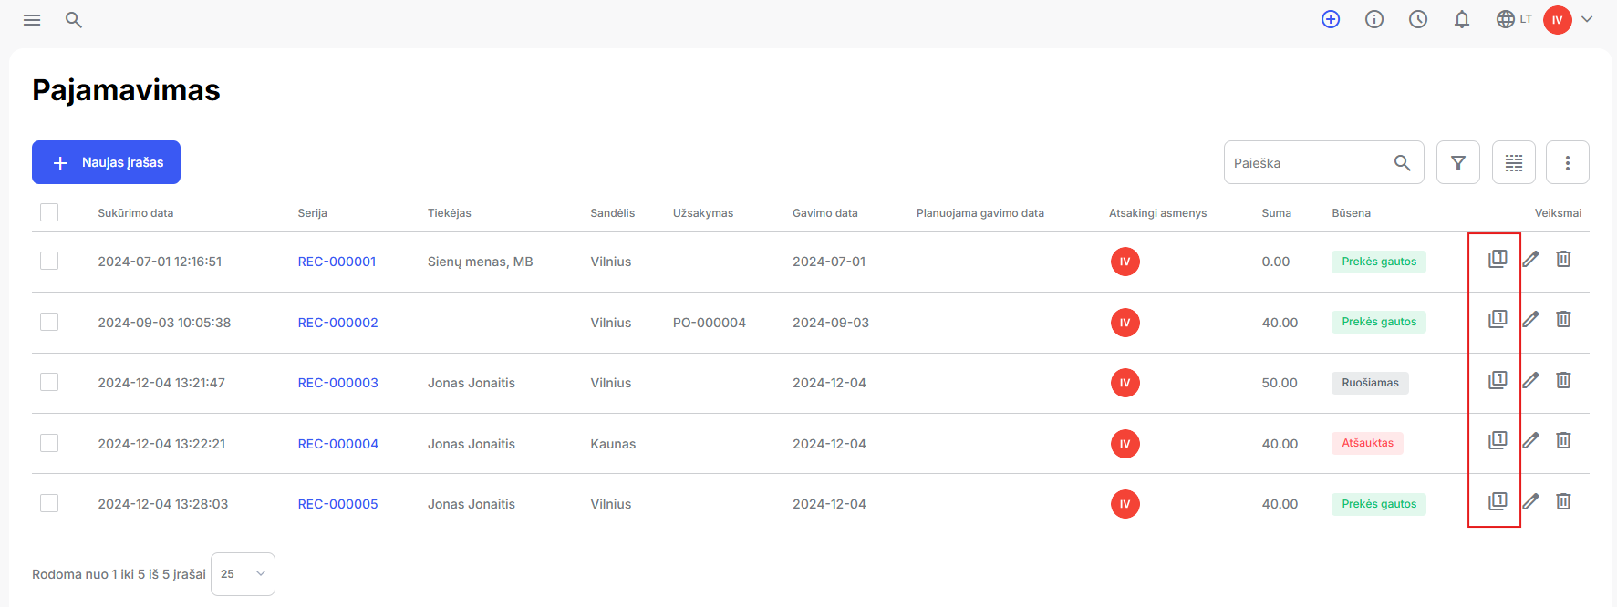Open the REC-000003 record link

click(x=337, y=383)
